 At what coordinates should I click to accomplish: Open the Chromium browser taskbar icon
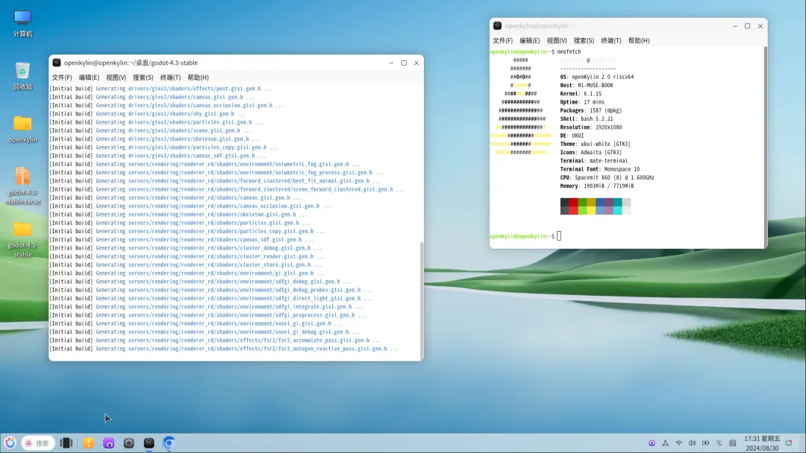tap(169, 443)
